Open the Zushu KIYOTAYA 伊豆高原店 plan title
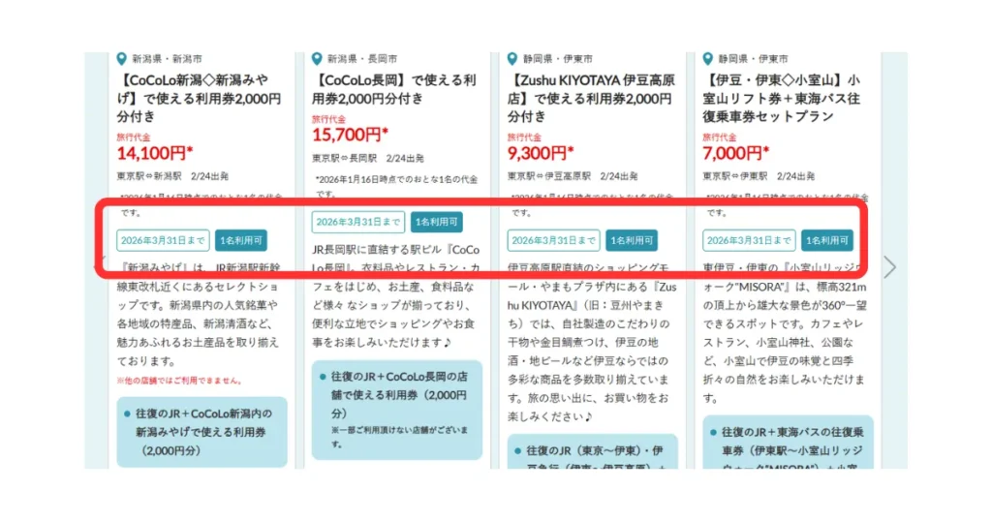Screen dimensions: 992x521 [x=590, y=98]
